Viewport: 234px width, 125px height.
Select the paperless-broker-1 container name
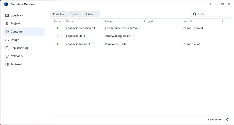point(78,44)
